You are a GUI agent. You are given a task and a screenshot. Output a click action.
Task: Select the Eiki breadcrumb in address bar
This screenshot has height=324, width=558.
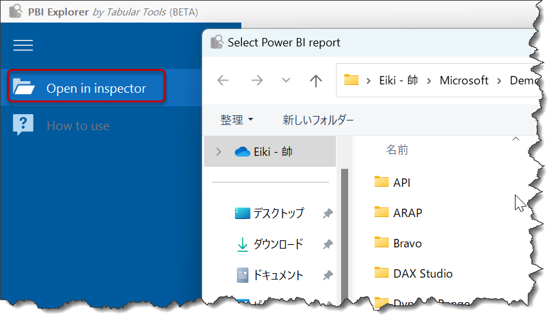(398, 81)
